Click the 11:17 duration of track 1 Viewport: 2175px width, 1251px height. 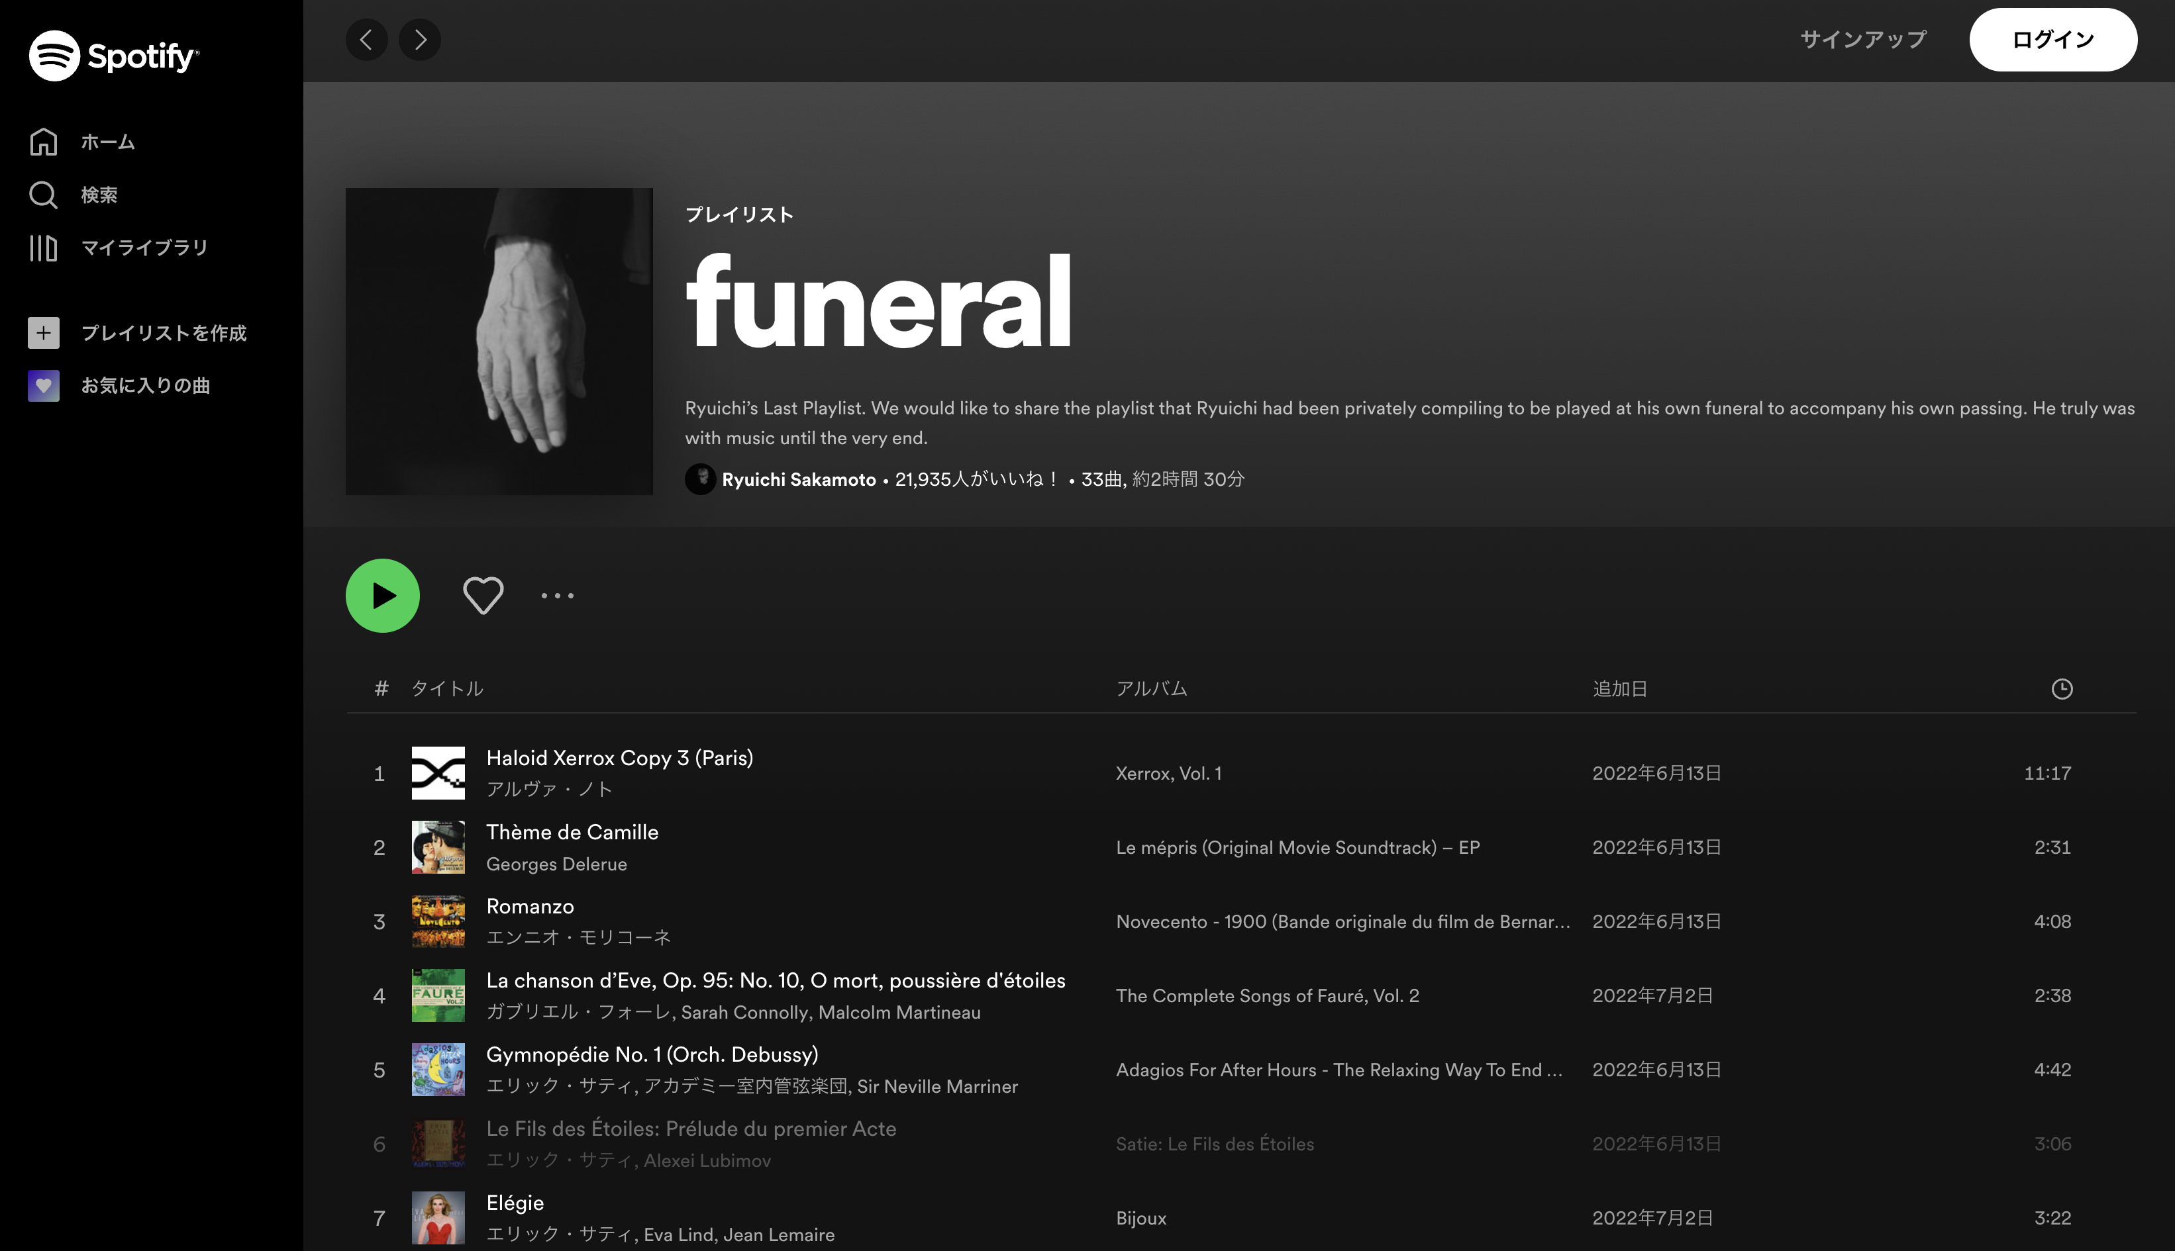pos(2047,773)
